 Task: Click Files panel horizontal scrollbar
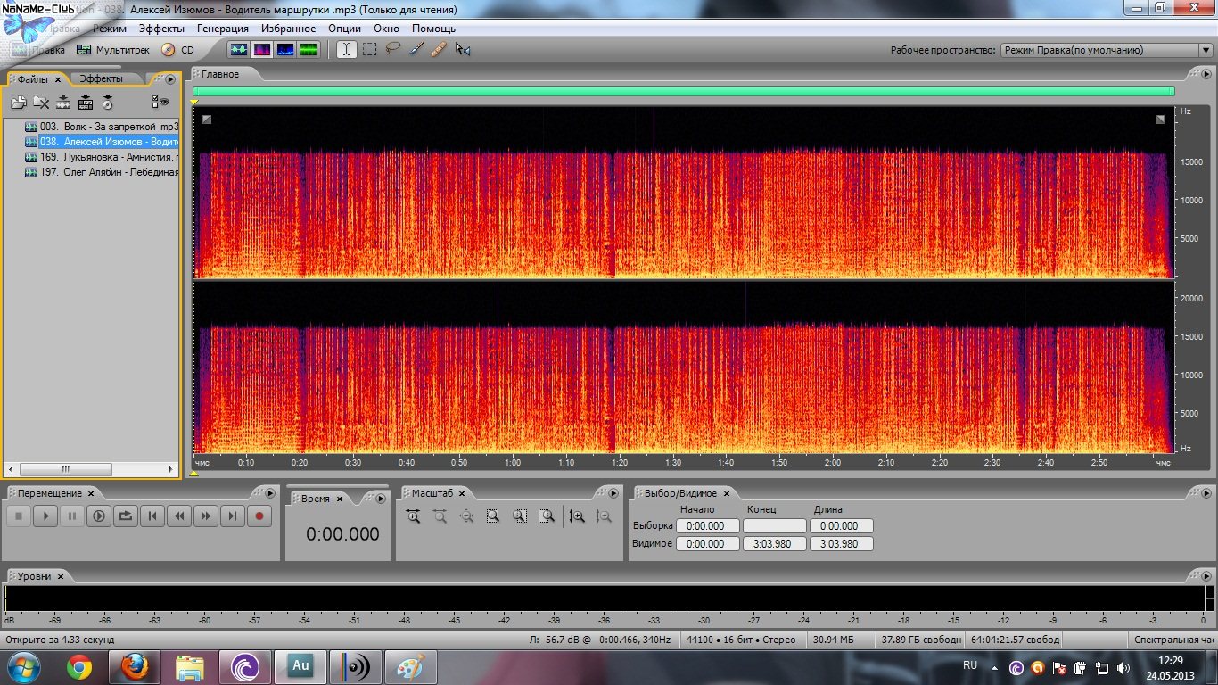(x=65, y=469)
